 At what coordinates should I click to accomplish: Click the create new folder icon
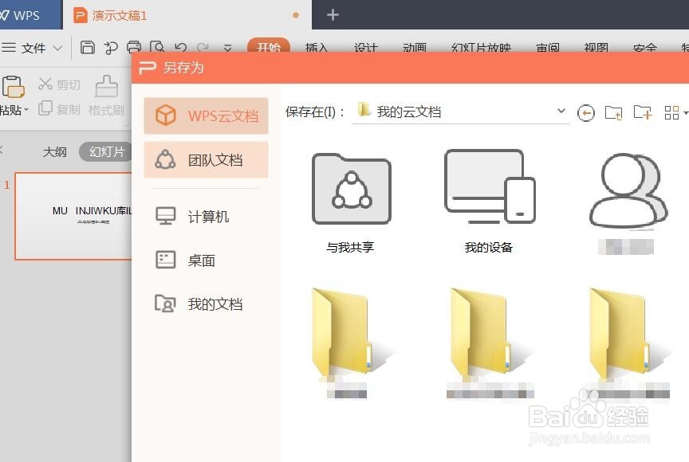click(x=643, y=112)
